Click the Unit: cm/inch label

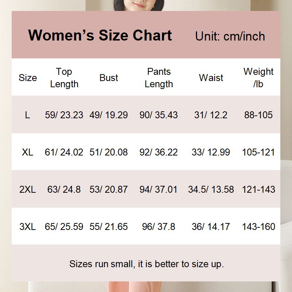tap(230, 36)
